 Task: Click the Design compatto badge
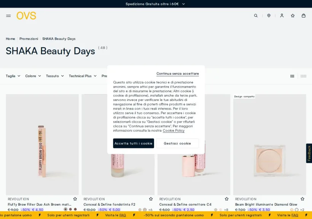[x=244, y=96]
